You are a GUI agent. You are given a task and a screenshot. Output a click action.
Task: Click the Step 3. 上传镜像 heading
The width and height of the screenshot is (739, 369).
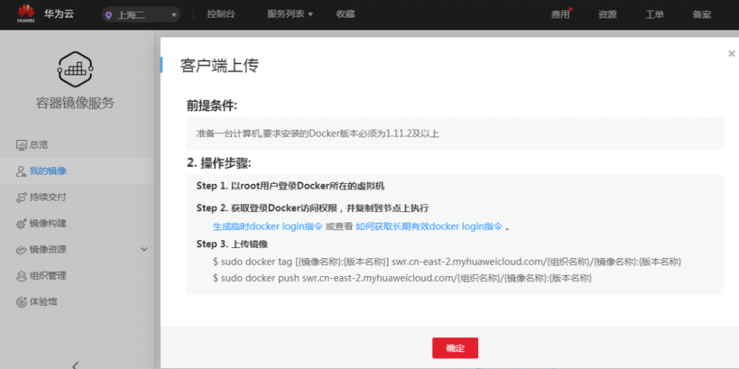point(232,244)
